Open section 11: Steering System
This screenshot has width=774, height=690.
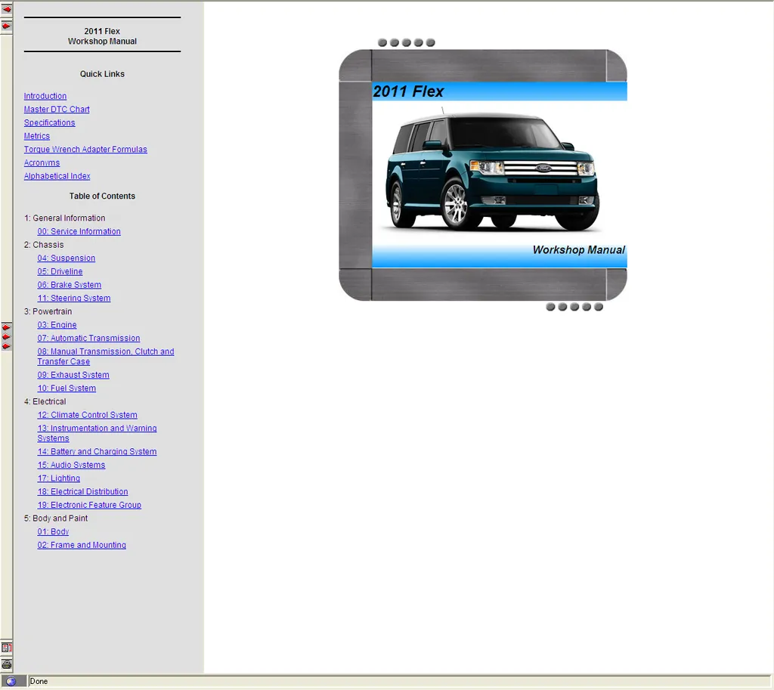pyautogui.click(x=74, y=298)
